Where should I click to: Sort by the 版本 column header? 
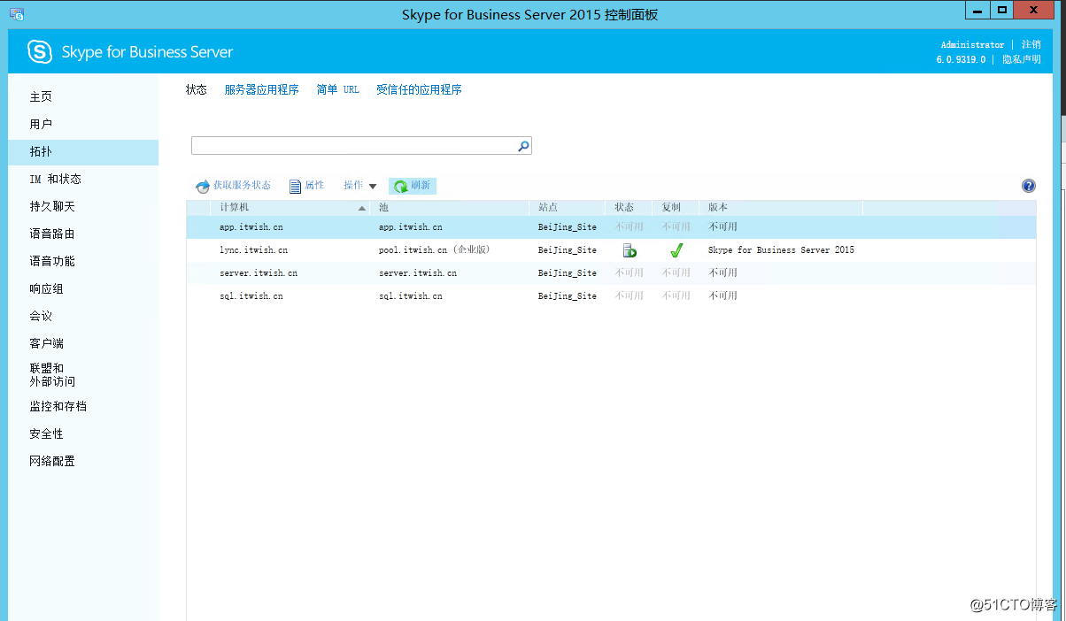[x=781, y=207]
